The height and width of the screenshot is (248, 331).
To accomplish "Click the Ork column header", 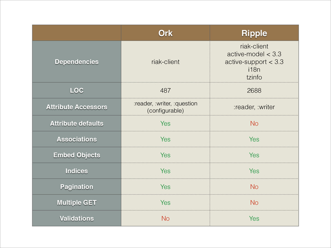I will pos(165,33).
